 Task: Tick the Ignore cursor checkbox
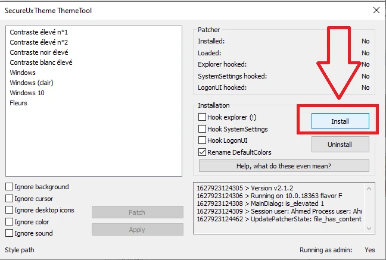(10, 199)
